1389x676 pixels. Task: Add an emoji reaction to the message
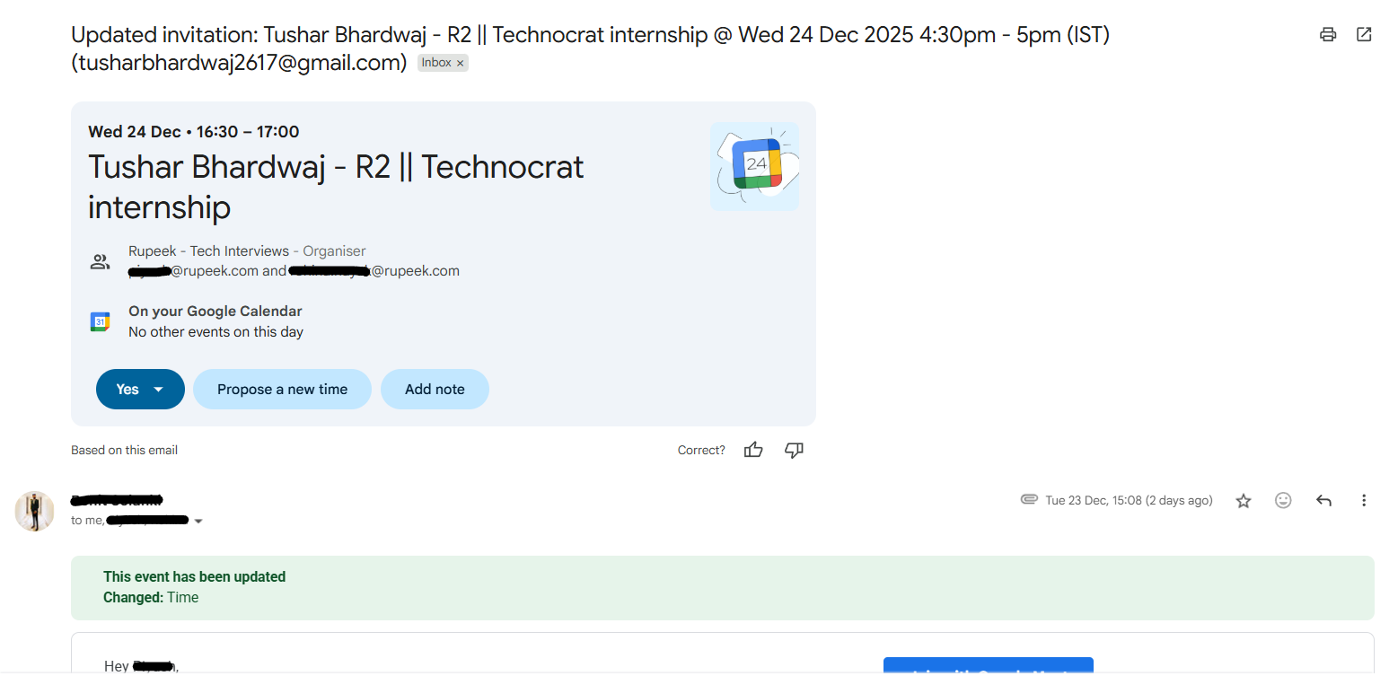point(1283,501)
